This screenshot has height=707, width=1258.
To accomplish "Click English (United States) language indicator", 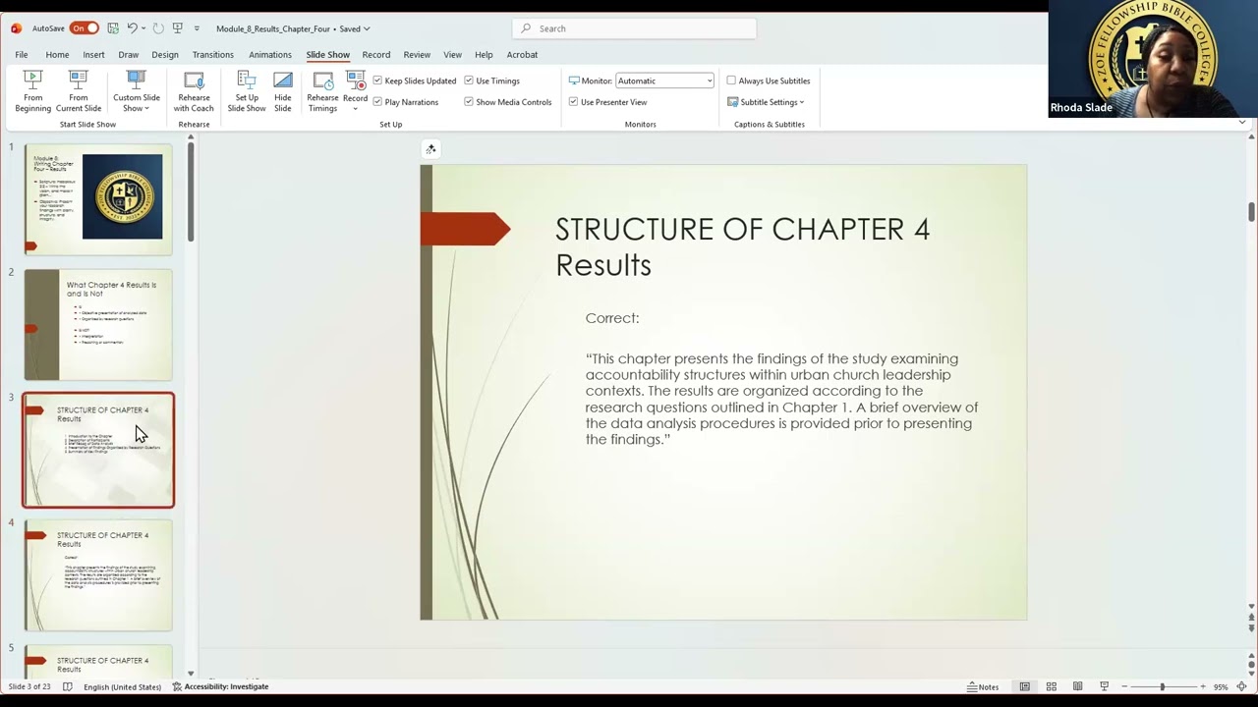I will coord(122,686).
